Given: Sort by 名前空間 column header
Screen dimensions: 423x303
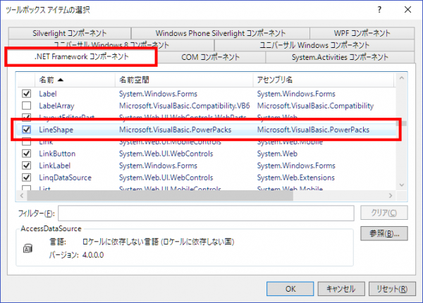Looking at the screenshot, I should point(184,80).
